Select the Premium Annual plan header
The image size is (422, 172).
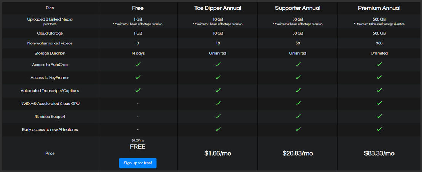[379, 8]
